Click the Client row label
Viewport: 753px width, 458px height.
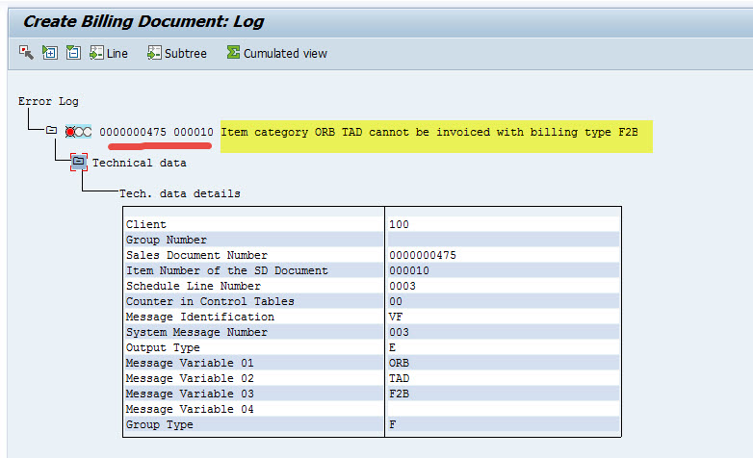(146, 224)
